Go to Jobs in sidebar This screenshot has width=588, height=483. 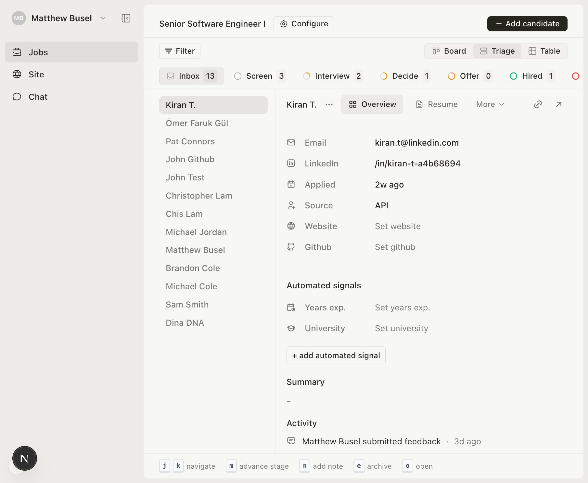tap(71, 52)
